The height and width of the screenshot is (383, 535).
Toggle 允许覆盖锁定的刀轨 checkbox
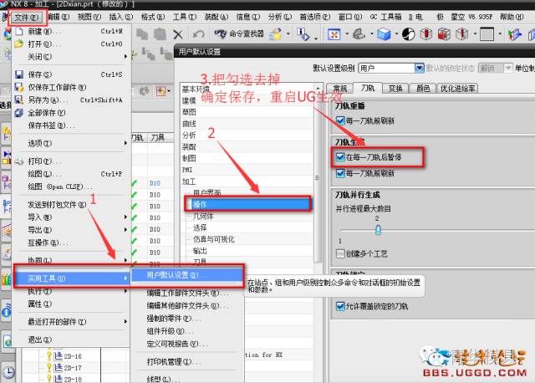(340, 306)
